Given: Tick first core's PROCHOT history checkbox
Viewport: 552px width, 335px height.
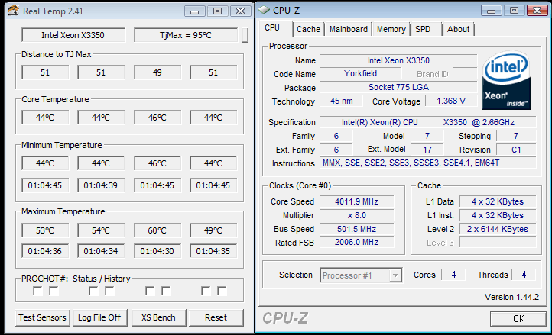Looking at the screenshot, I should pyautogui.click(x=54, y=291).
